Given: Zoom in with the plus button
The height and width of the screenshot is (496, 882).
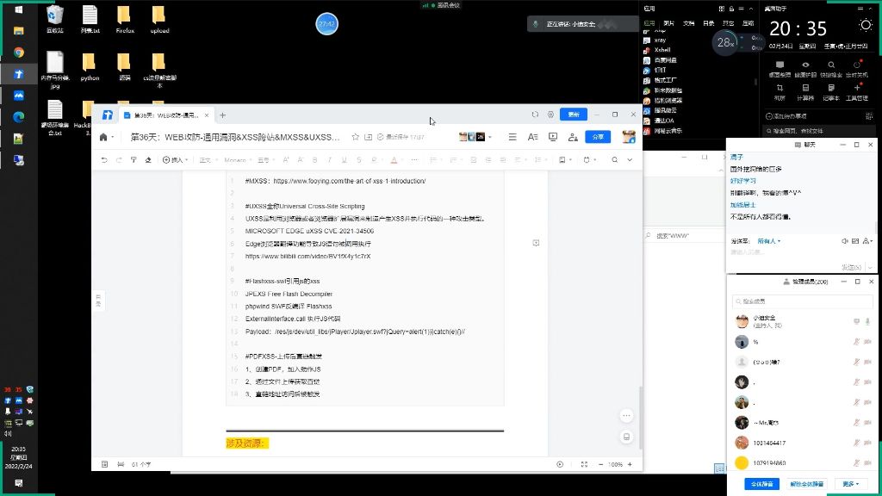Looking at the screenshot, I should [630, 464].
